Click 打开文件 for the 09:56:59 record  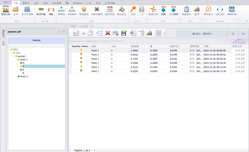click(x=240, y=51)
